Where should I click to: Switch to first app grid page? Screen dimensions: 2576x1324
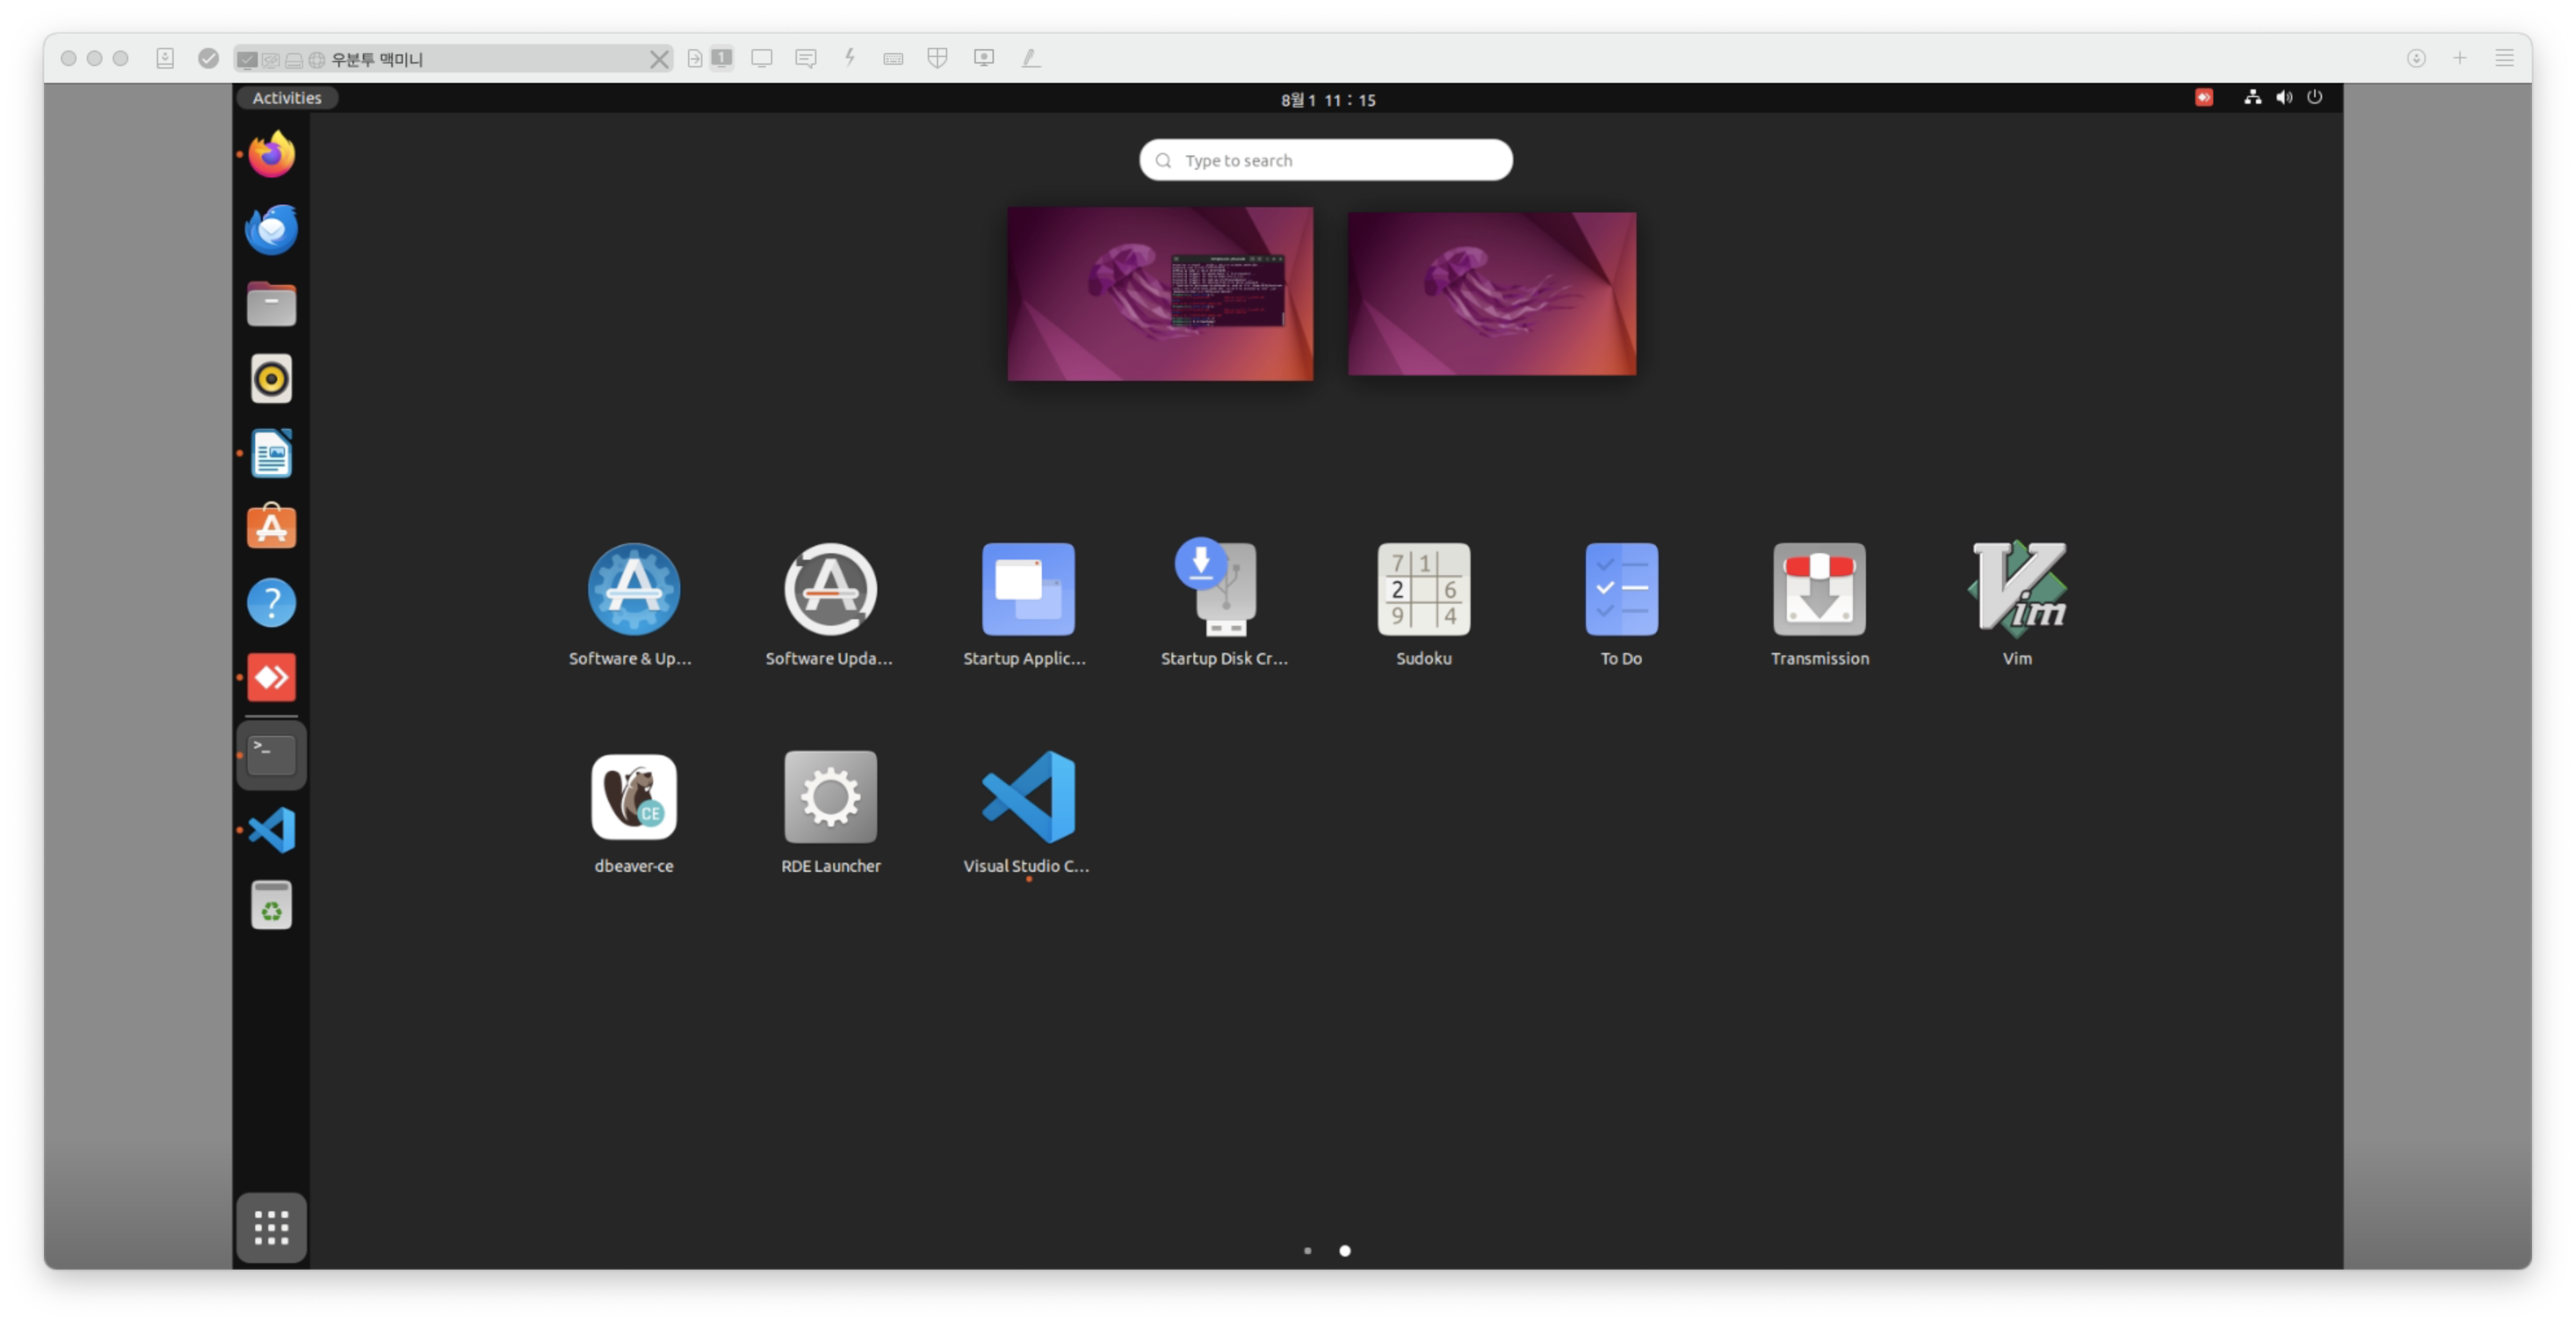tap(1307, 1250)
